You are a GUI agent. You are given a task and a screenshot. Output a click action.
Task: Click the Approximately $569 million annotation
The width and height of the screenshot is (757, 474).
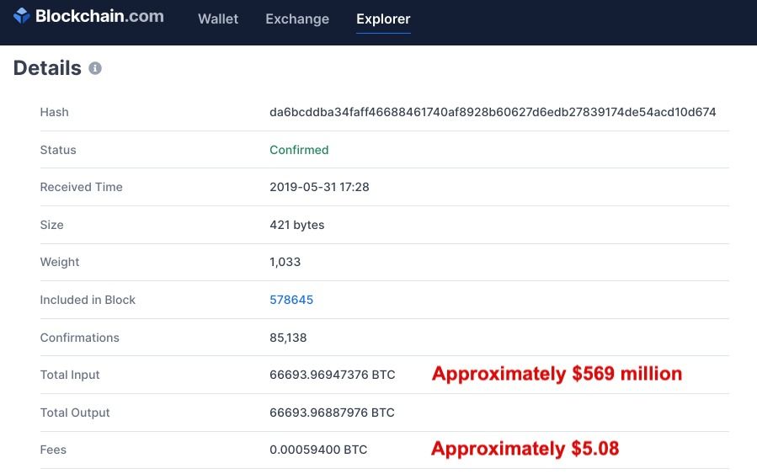click(557, 374)
